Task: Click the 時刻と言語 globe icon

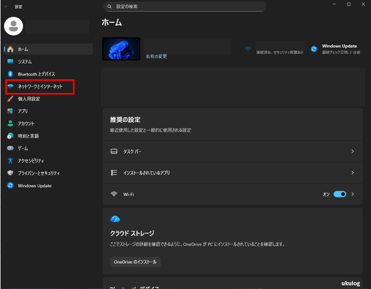Action: click(x=10, y=136)
